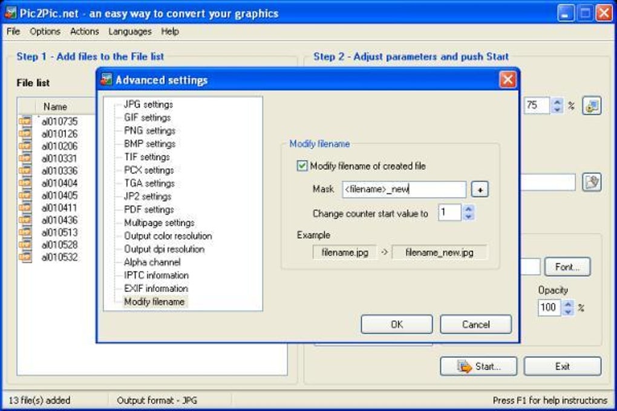
Task: Decrease the Opacity percentage
Action: pyautogui.click(x=568, y=311)
